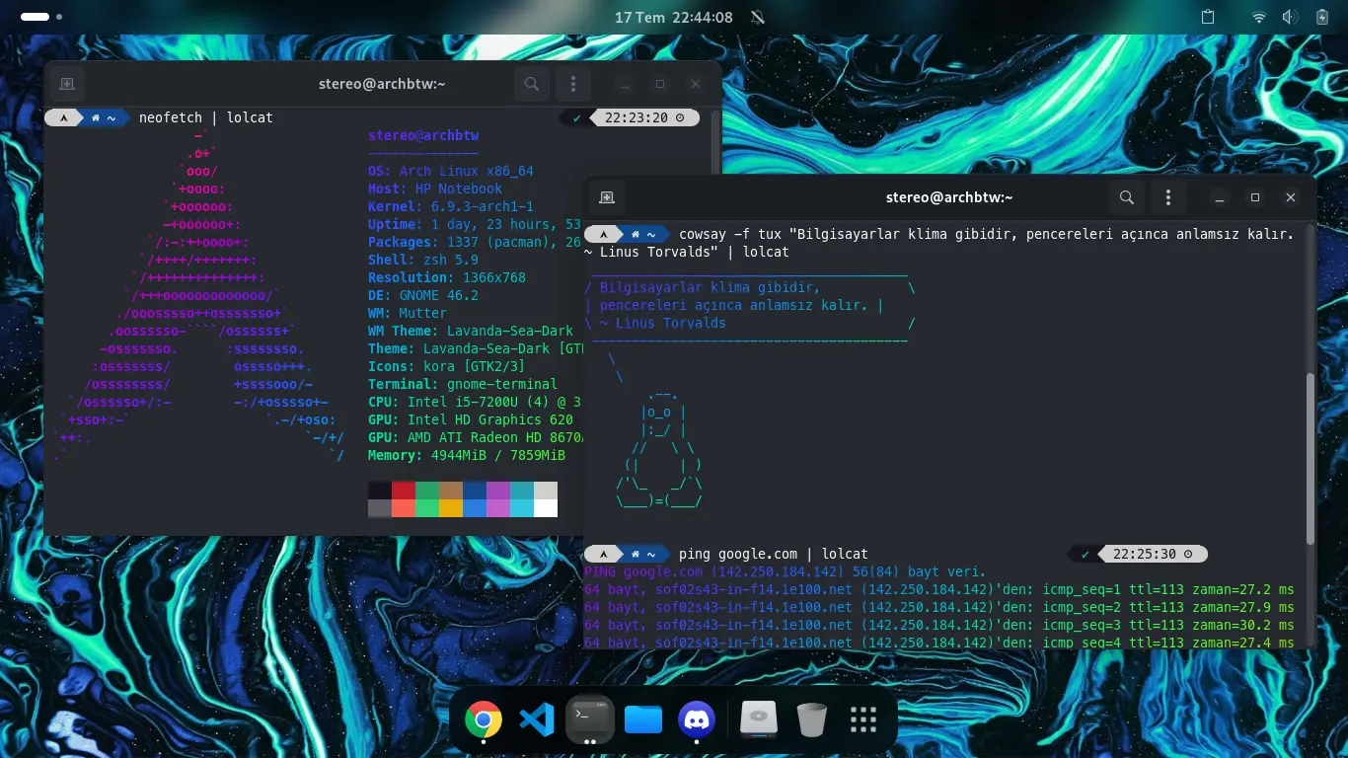Click the front terminal's vertical scrollbar
Image resolution: width=1348 pixels, height=758 pixels.
[x=1311, y=458]
